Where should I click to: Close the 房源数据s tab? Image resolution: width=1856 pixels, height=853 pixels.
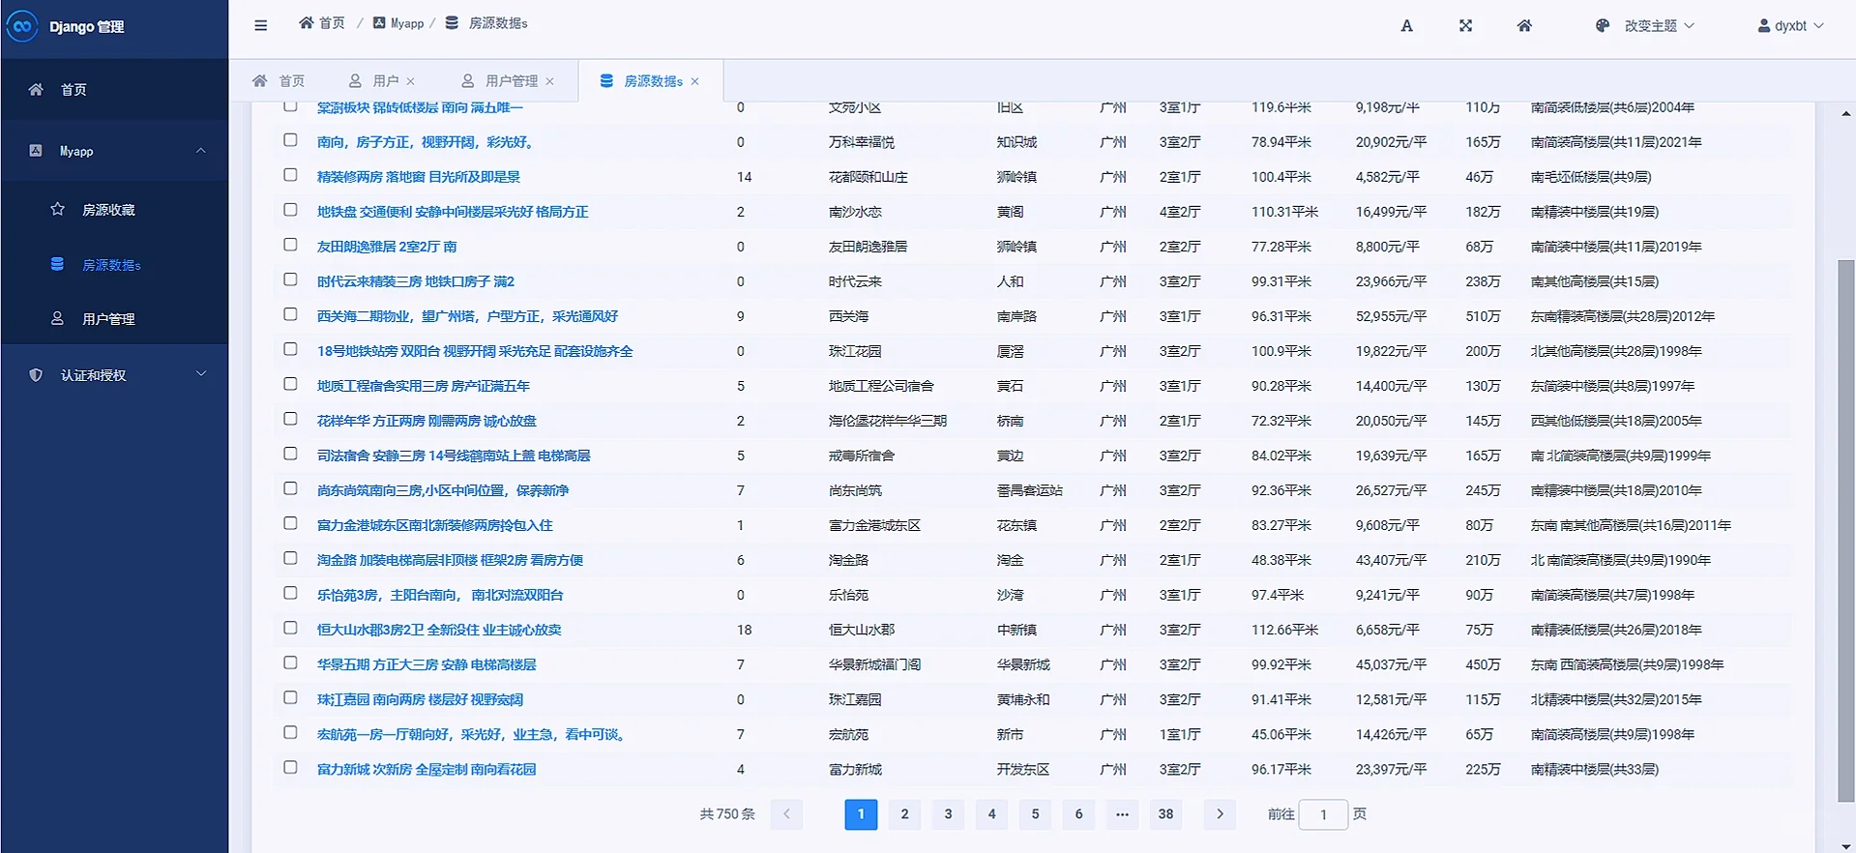(694, 81)
